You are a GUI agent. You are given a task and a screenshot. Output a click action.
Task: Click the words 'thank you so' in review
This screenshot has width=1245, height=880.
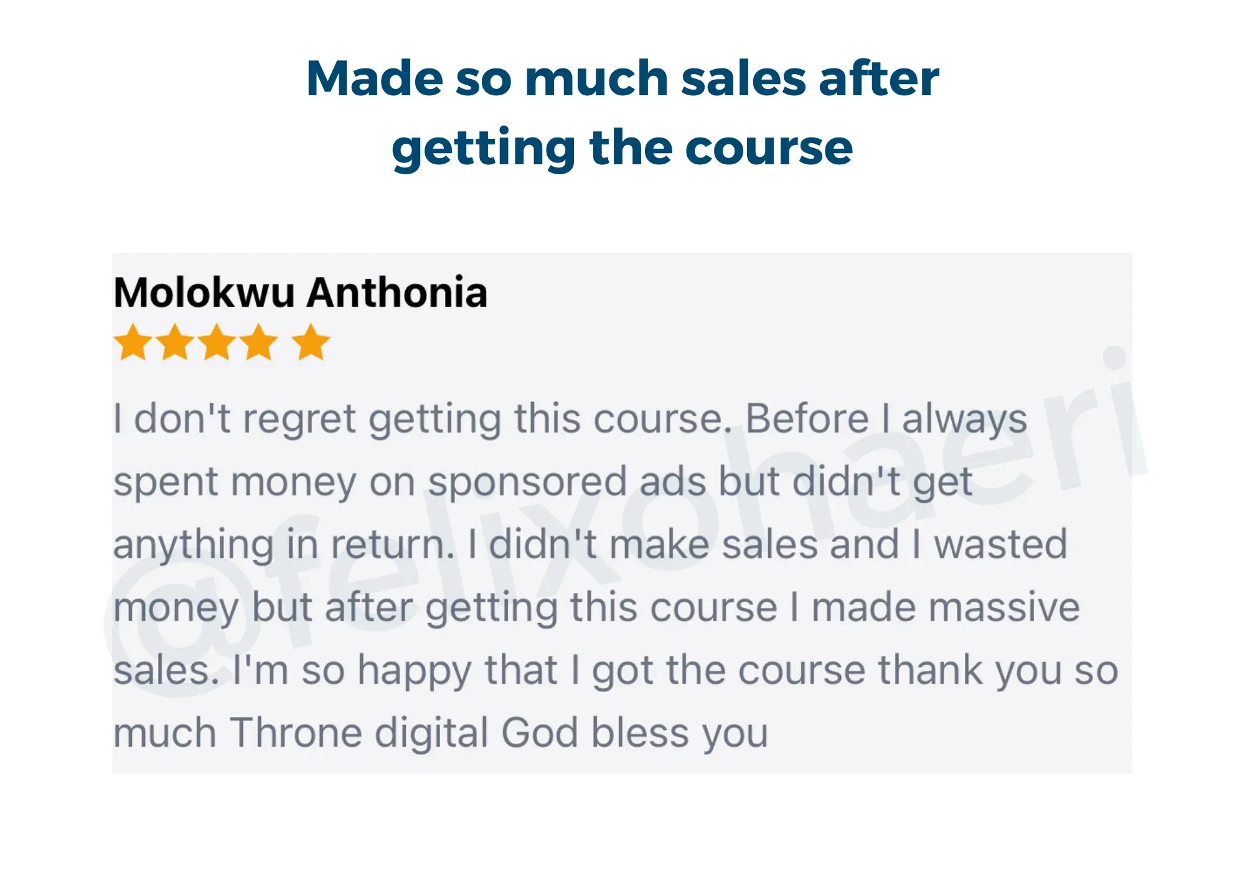(998, 670)
